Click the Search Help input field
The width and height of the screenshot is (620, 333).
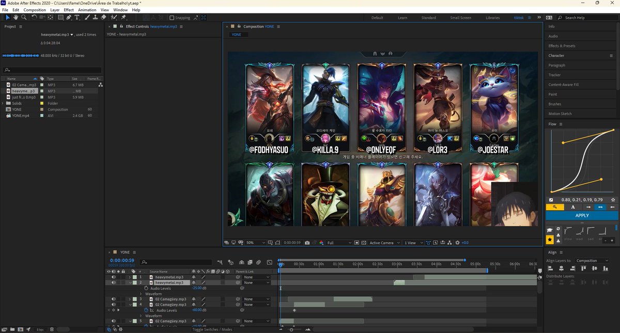click(x=588, y=18)
